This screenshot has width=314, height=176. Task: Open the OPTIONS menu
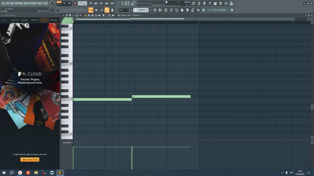point(33,3)
